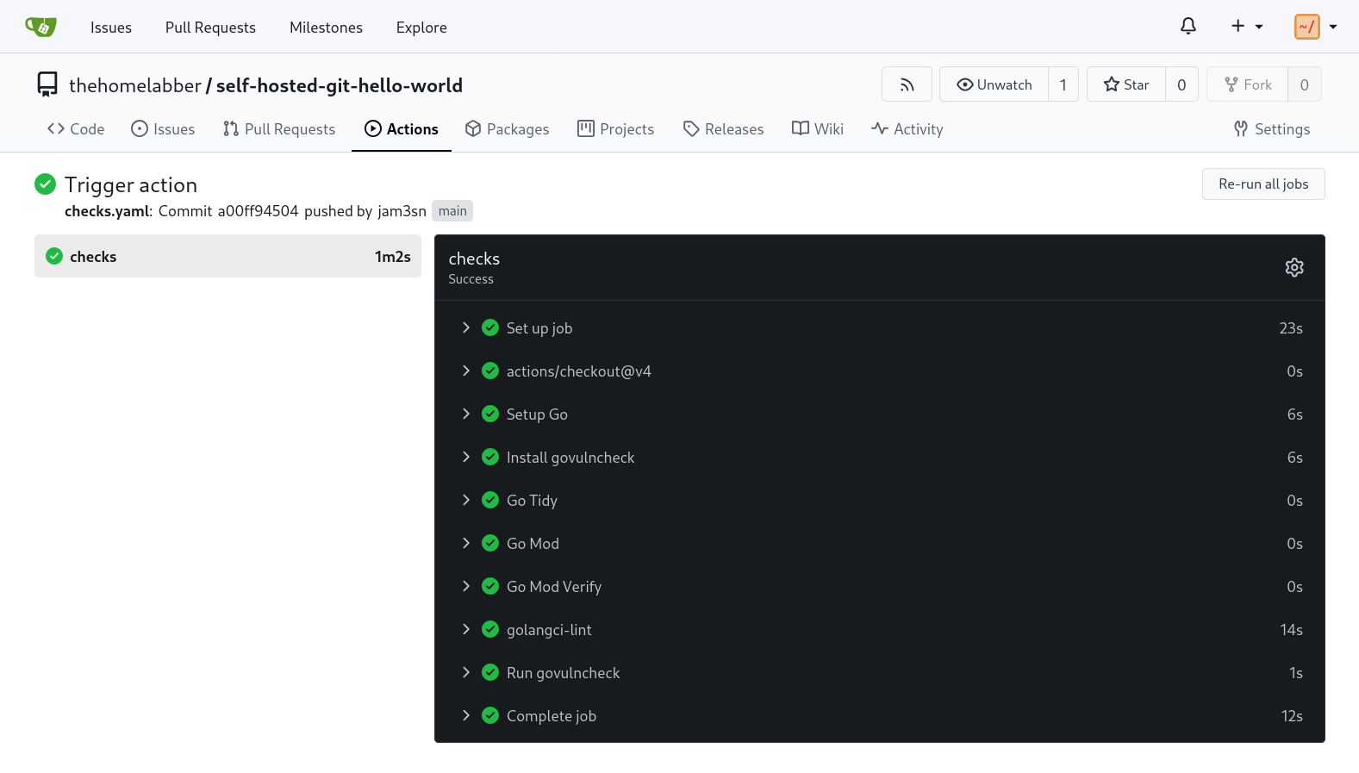
Task: Click the golangci-lint success checkmark
Action: [490, 629]
